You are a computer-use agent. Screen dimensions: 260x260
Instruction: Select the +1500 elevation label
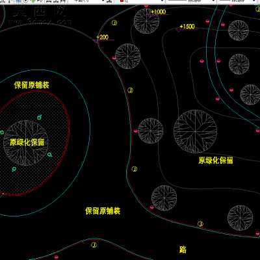click(187, 27)
